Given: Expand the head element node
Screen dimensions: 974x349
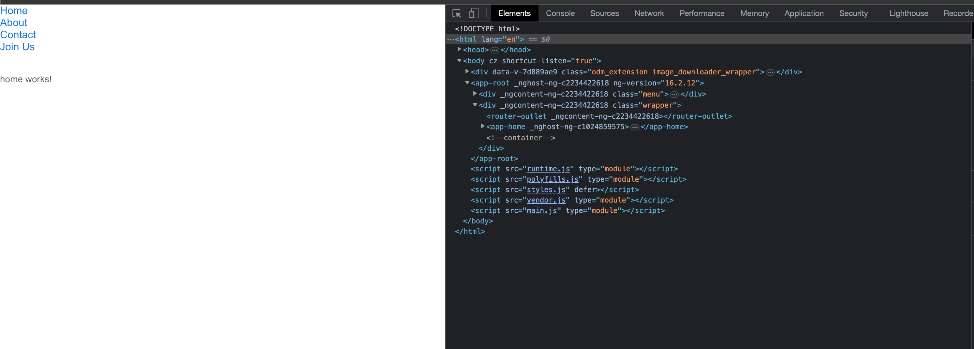Looking at the screenshot, I should coord(459,49).
